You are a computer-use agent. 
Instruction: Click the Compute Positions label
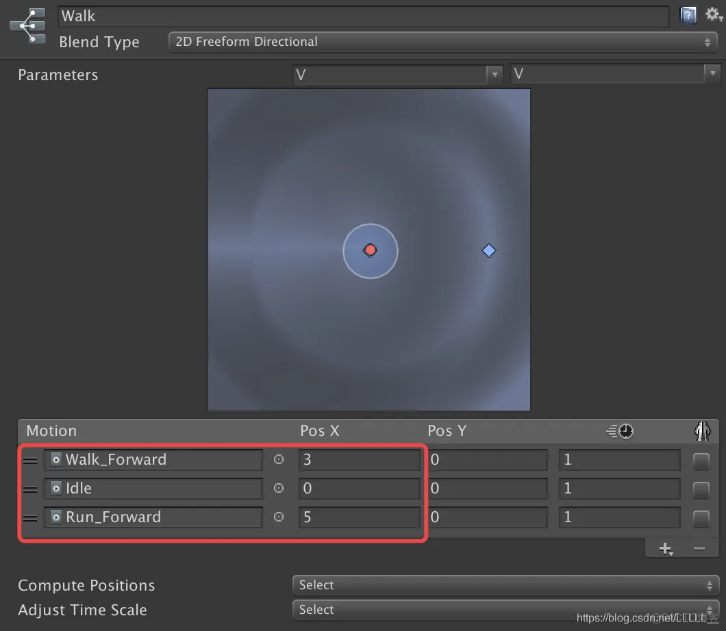[x=86, y=586]
